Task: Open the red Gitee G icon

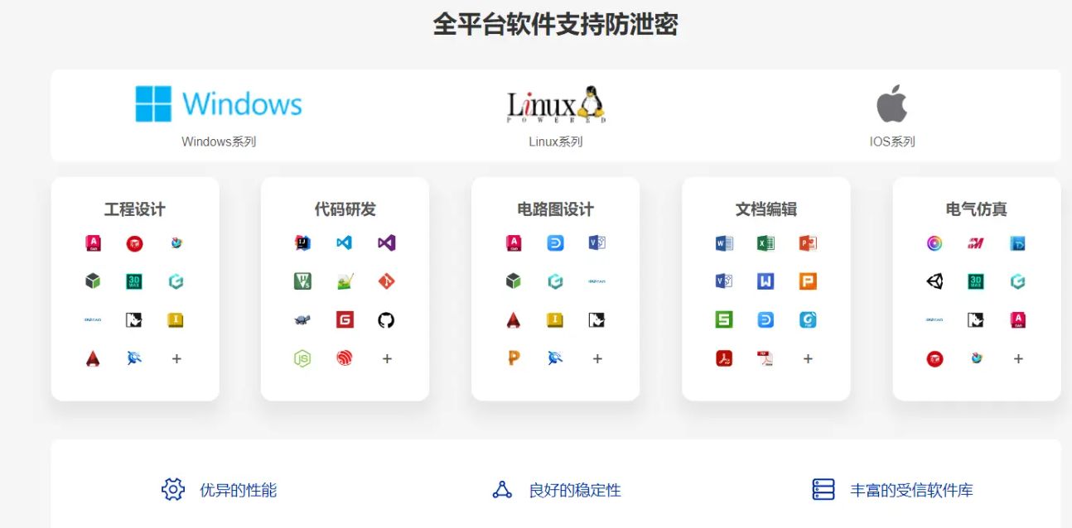Action: [345, 319]
